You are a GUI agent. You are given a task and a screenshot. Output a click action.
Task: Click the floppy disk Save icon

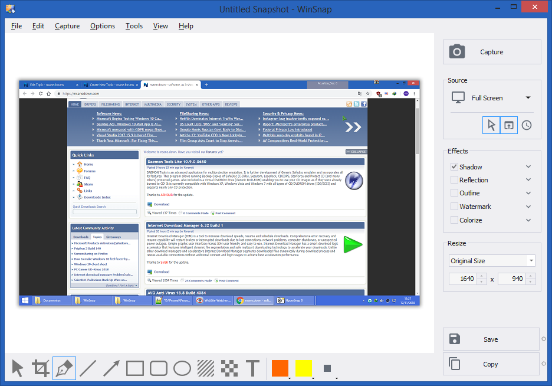click(455, 339)
